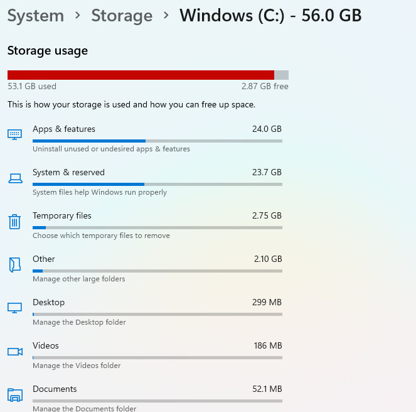The height and width of the screenshot is (412, 416).
Task: Click the Desktop monitor icon
Action: click(x=14, y=308)
